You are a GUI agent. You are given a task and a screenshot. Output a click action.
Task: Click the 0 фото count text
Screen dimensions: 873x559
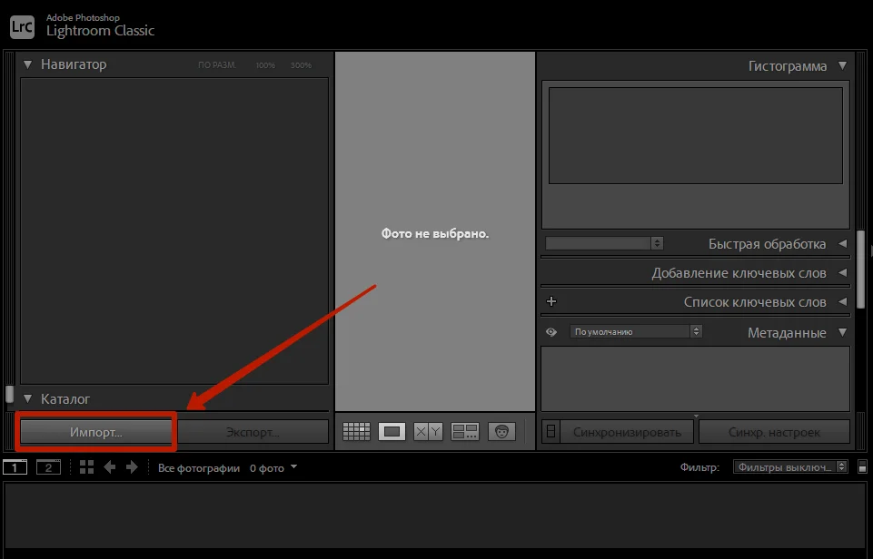tap(267, 467)
